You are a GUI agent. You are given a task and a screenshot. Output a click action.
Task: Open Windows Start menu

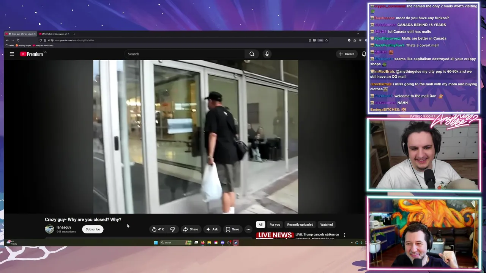[156, 243]
